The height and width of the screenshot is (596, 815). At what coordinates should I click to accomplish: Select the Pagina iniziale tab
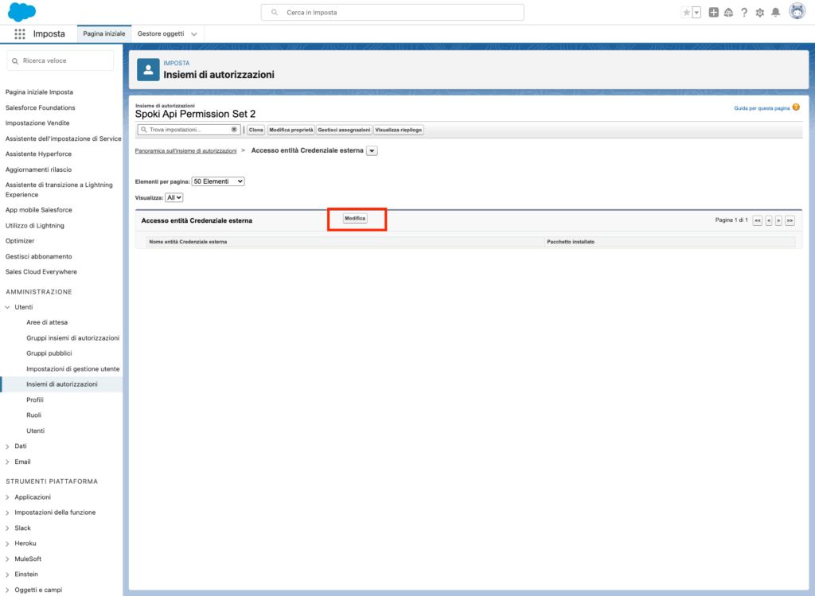coord(104,34)
